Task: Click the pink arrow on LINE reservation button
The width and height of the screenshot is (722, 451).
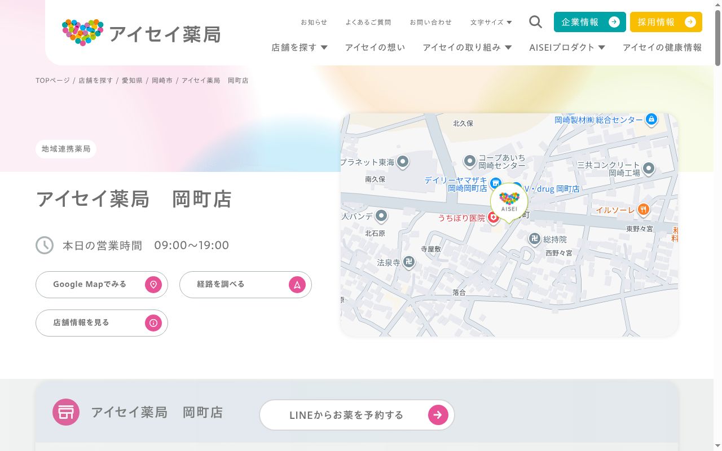Action: 438,415
